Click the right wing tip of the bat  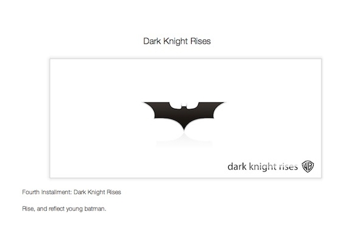pyautogui.click(x=221, y=103)
